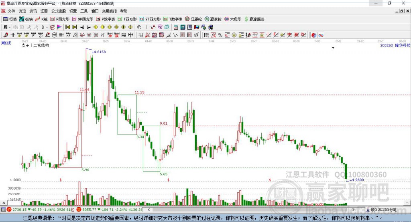
Task: Click the 收300263分笔 status entry
Action: click(x=381, y=210)
